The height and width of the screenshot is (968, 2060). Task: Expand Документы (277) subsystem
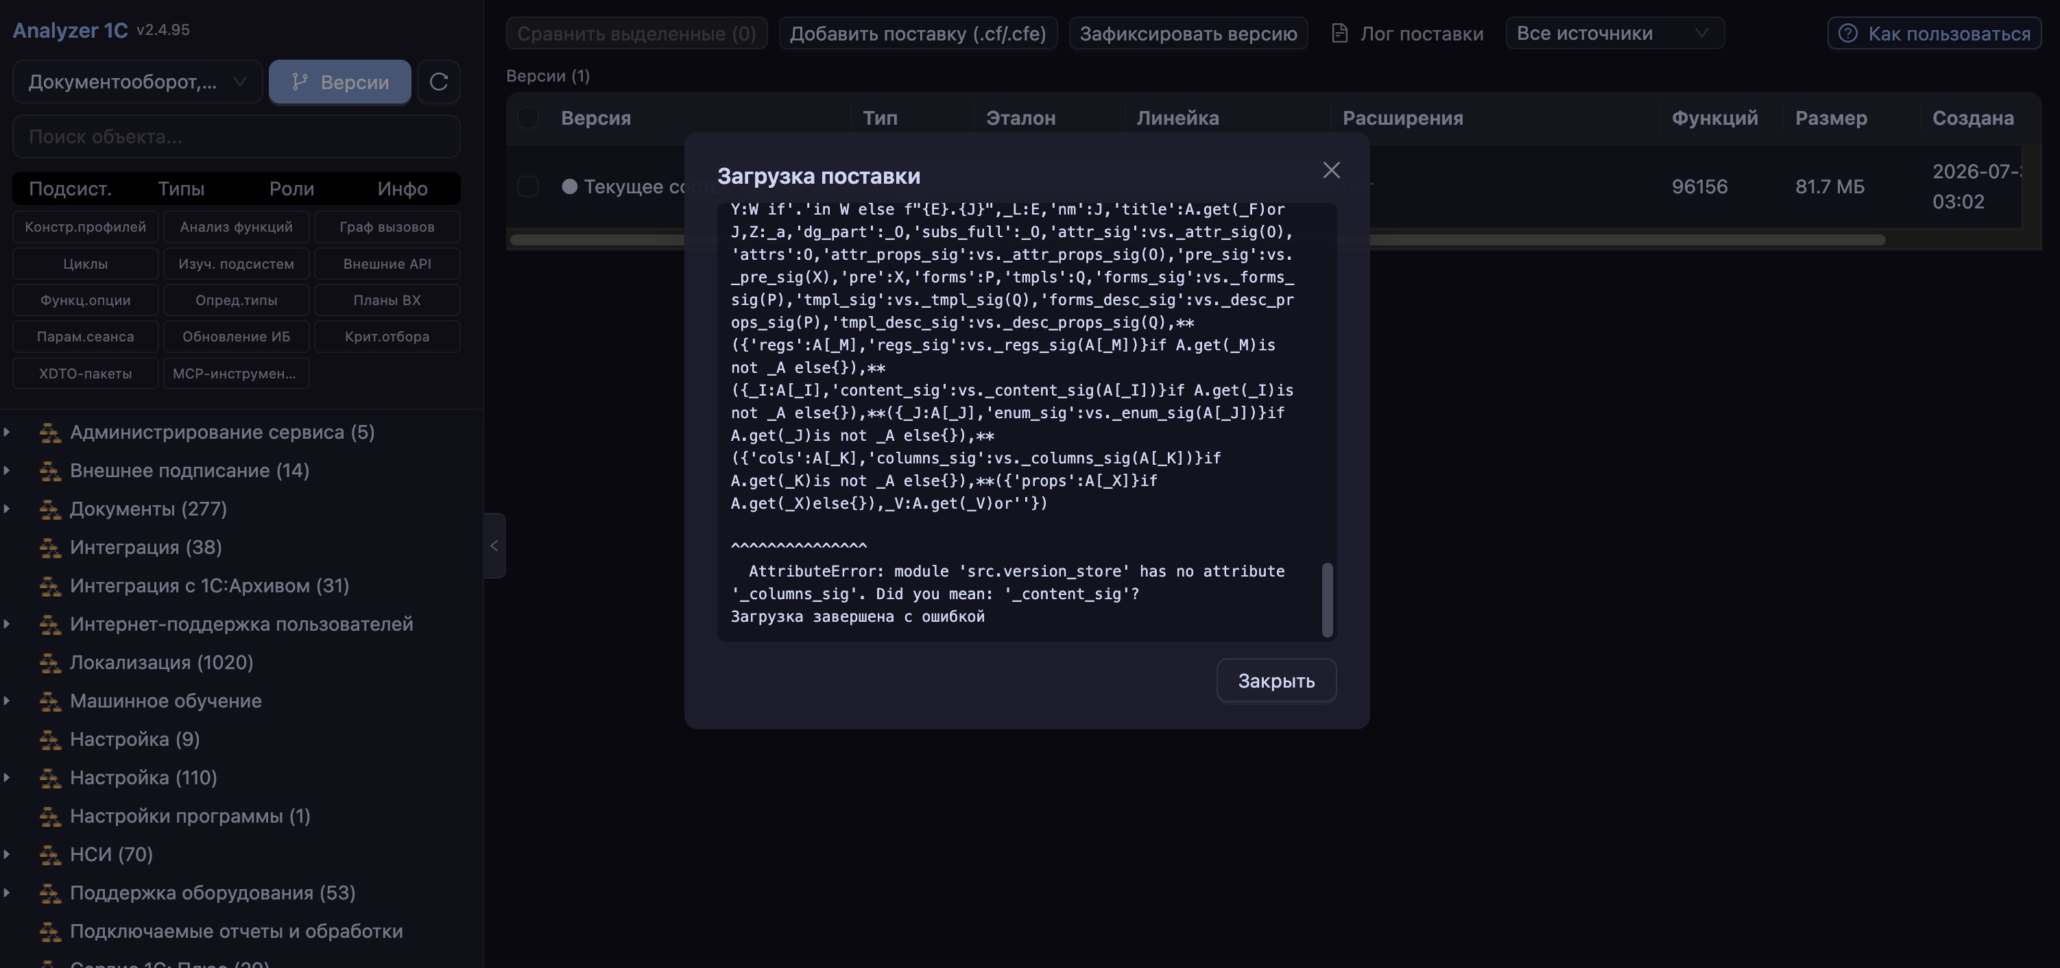coord(7,509)
